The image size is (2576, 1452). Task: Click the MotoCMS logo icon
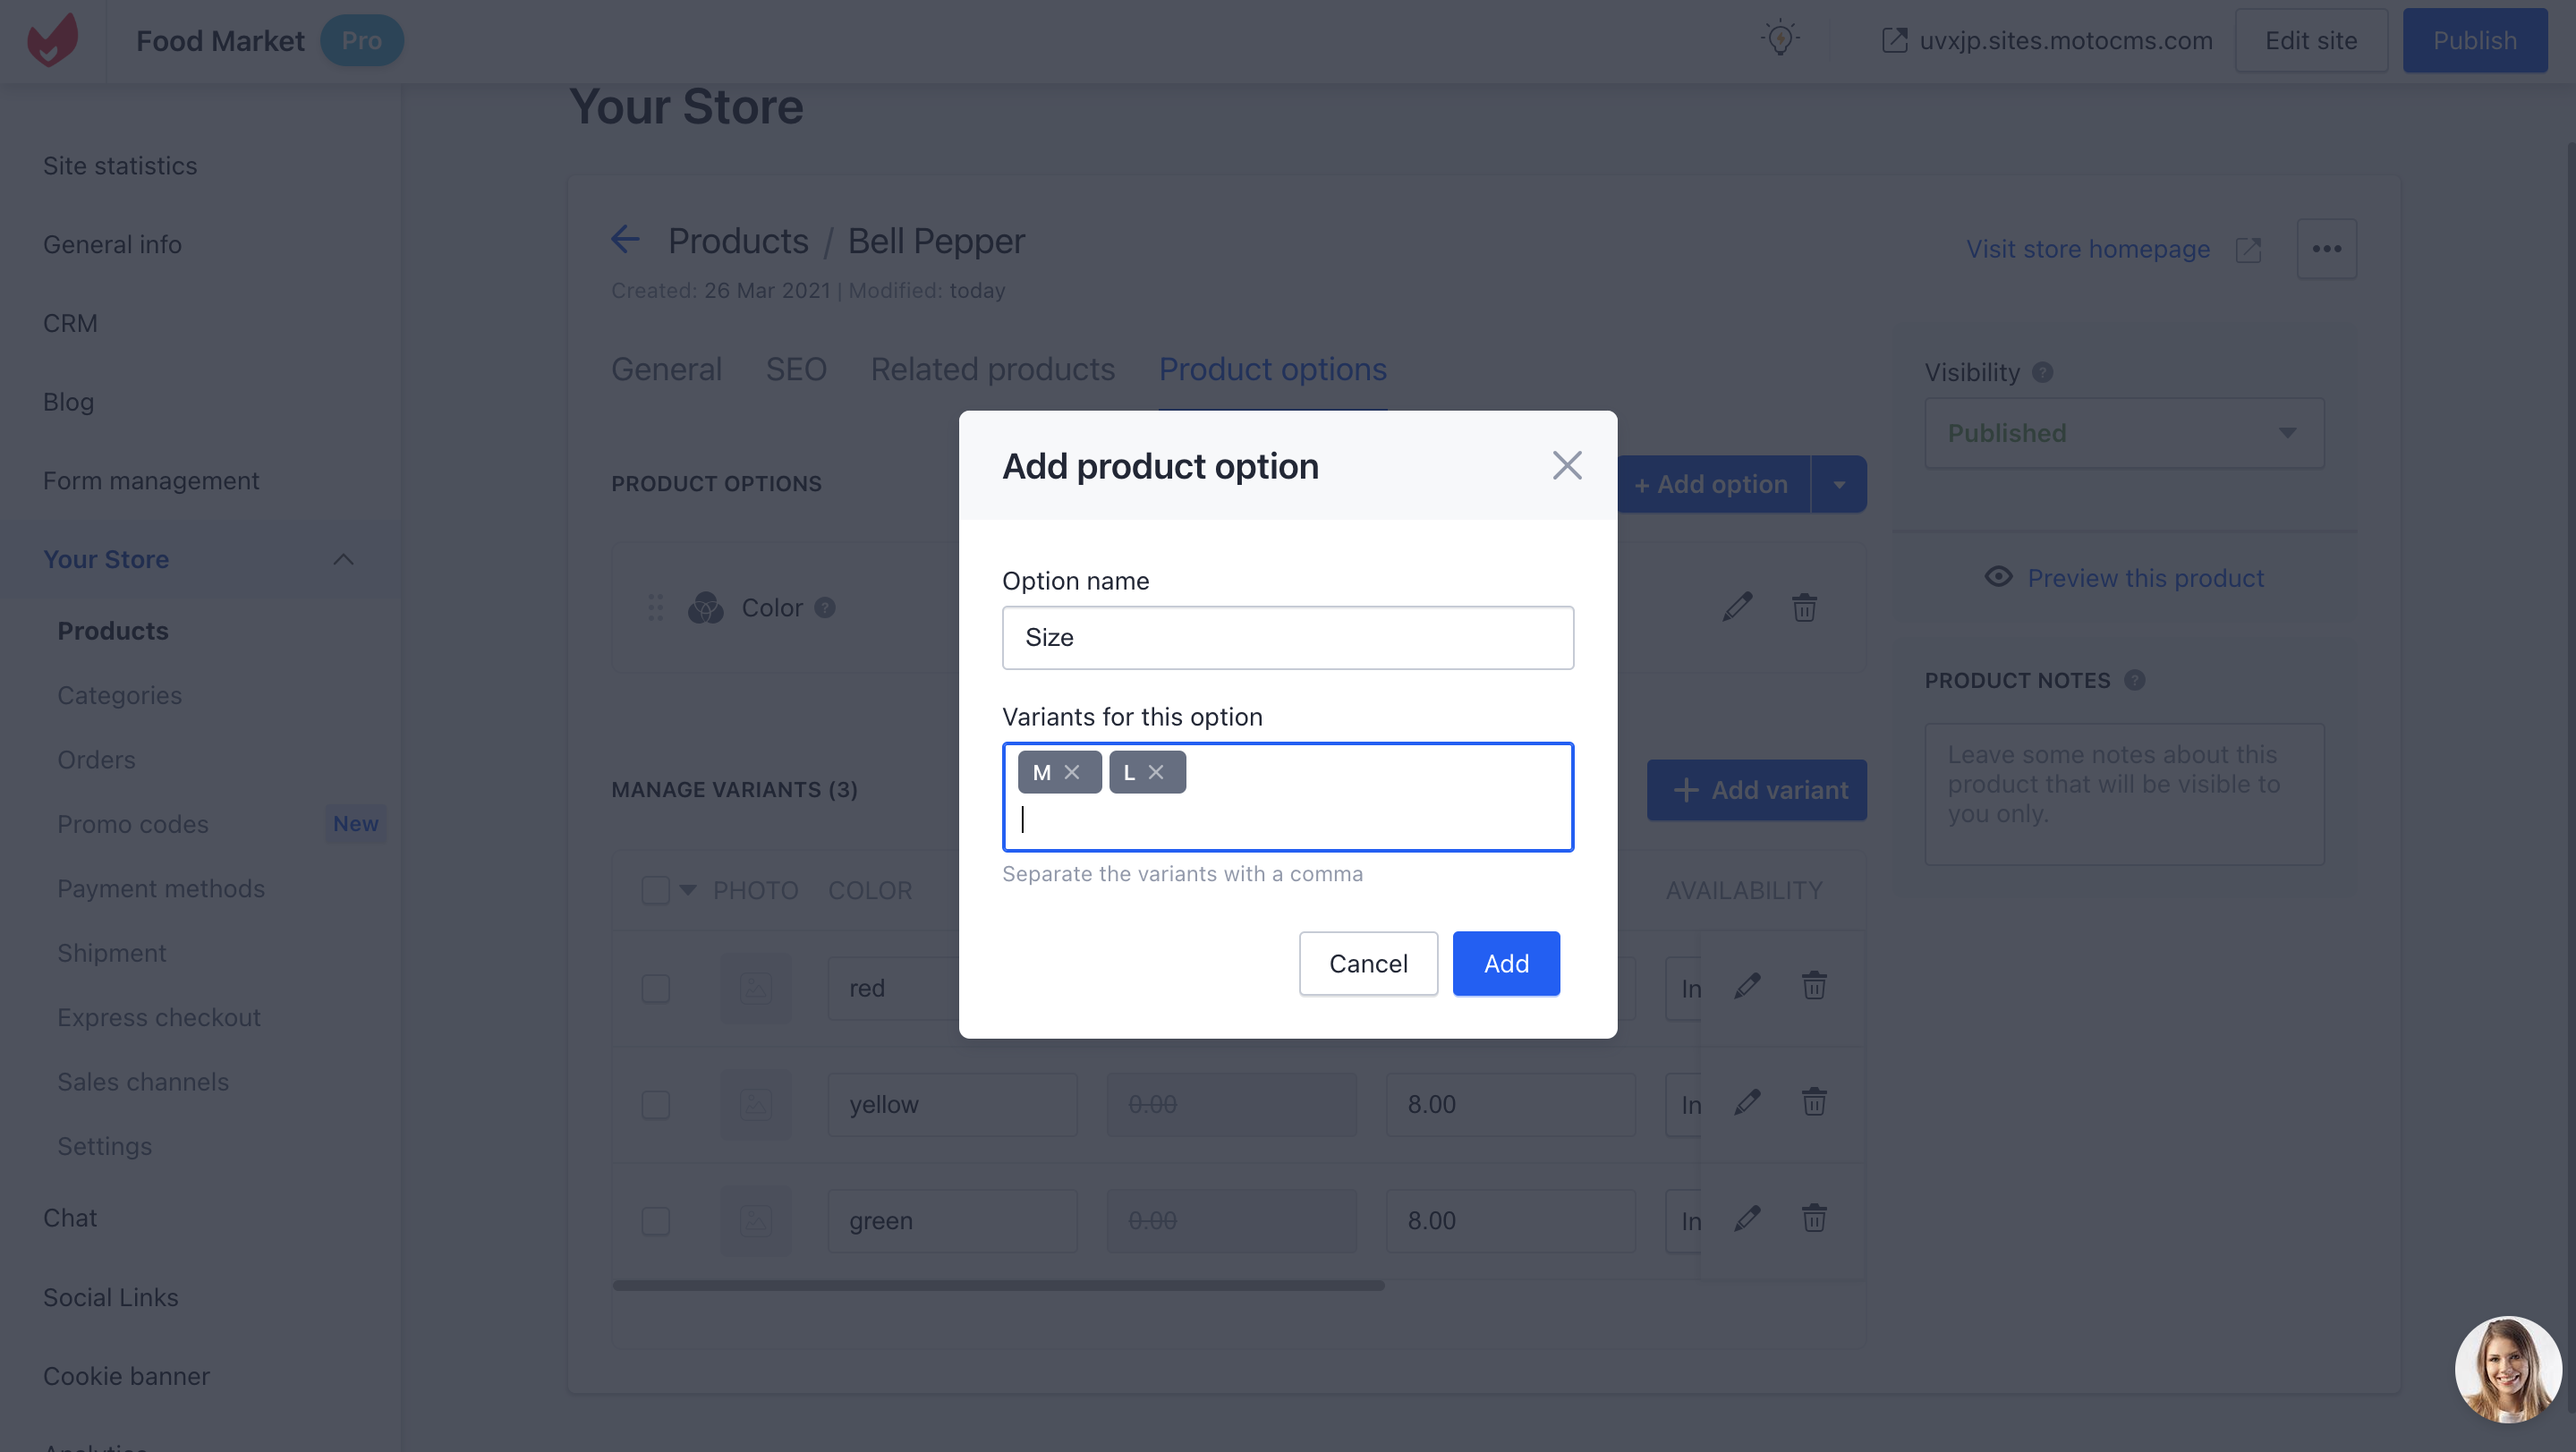(x=52, y=40)
